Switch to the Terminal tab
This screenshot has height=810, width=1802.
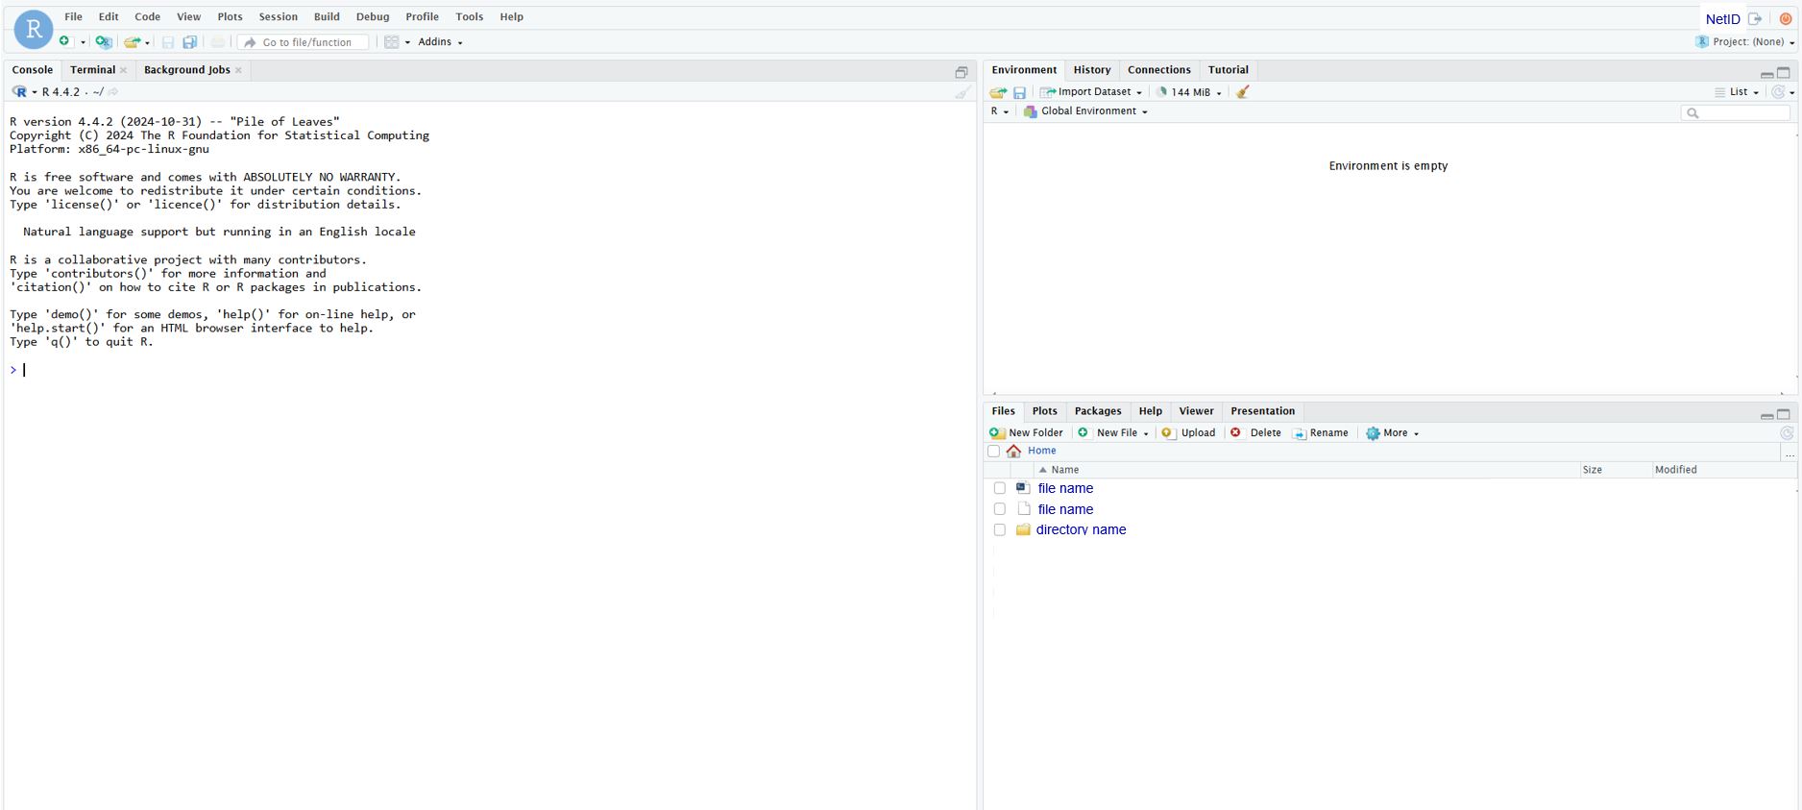point(92,70)
